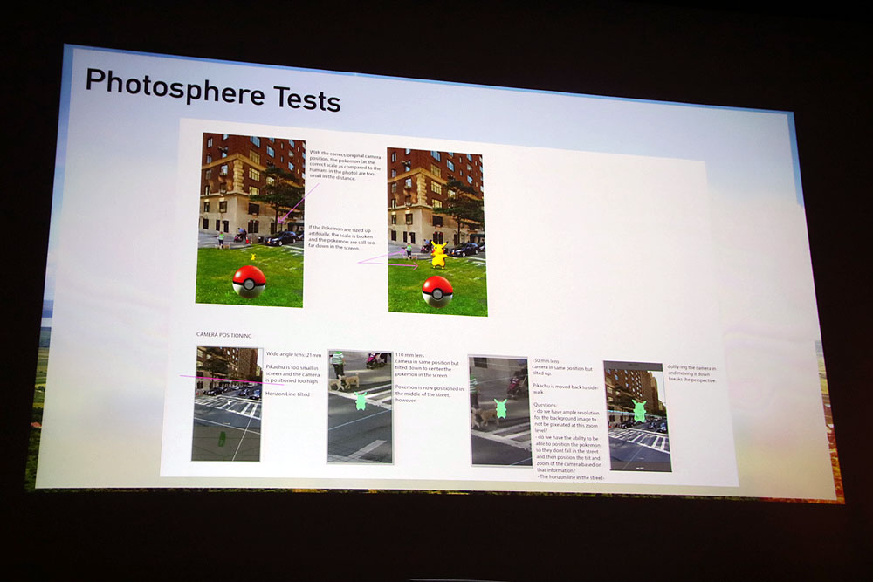Open the 110 mm lens street thumbnail
Screen dimensions: 873x582
pyautogui.click(x=361, y=407)
